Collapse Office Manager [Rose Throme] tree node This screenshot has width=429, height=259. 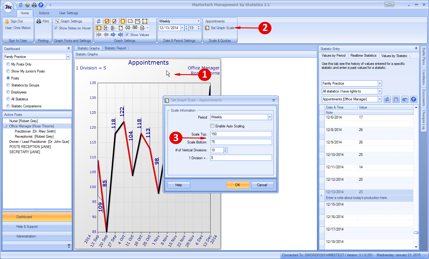click(x=5, y=126)
